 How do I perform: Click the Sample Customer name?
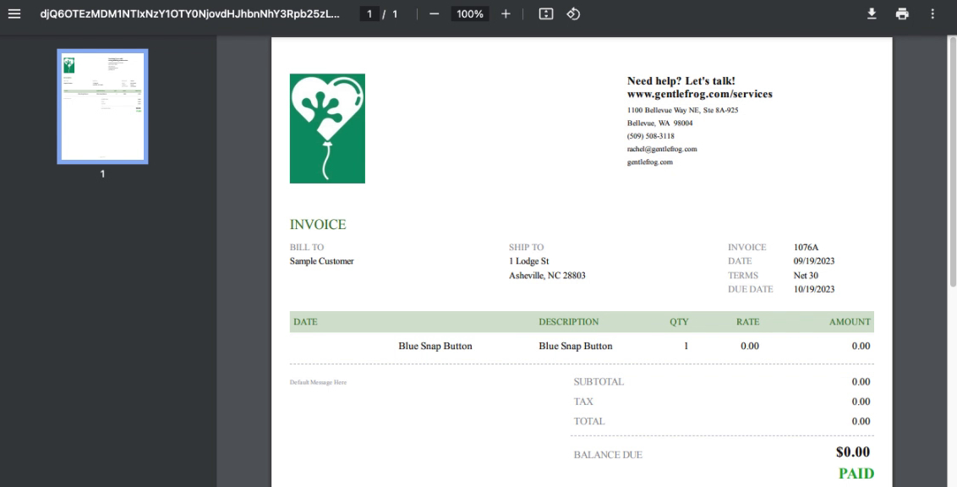[321, 261]
